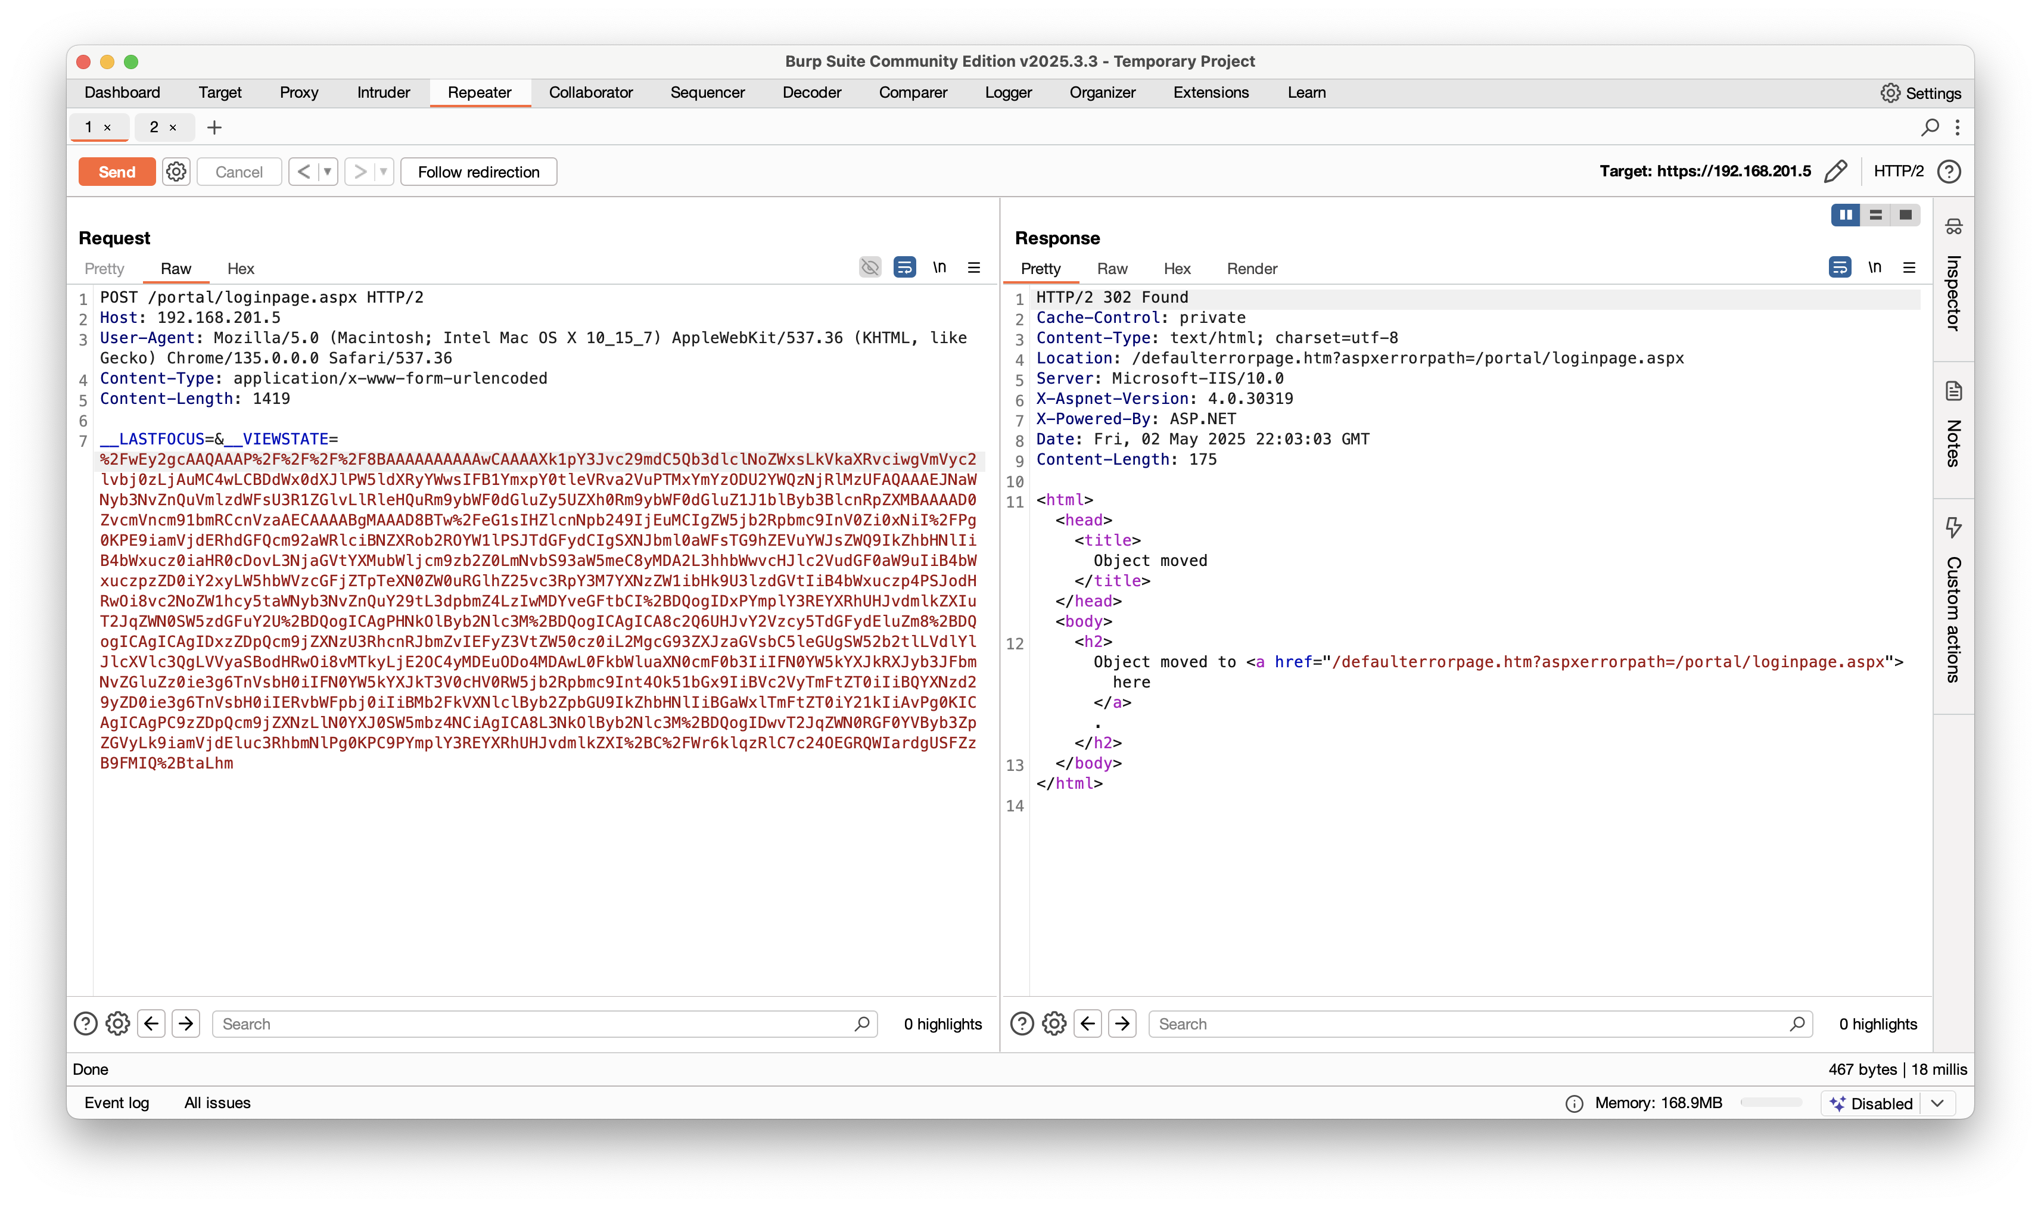Go forward in request history
The width and height of the screenshot is (2041, 1207).
pyautogui.click(x=359, y=172)
